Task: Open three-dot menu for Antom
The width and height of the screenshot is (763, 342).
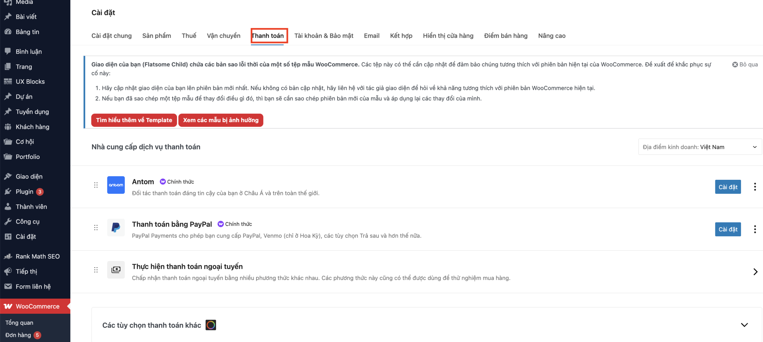Action: click(x=755, y=187)
